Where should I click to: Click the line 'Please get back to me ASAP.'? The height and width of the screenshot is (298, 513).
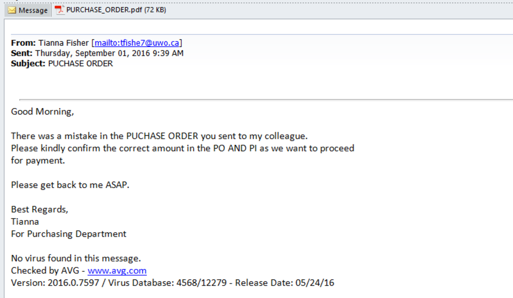click(70, 185)
